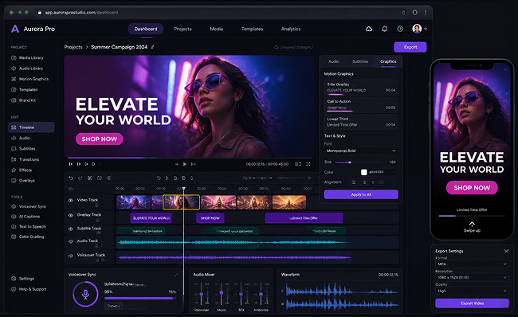Open the user profile menu
This screenshot has height=317, width=518.
(419, 29)
